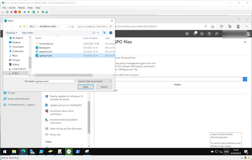The width and height of the screenshot is (252, 160).
Task: Click the last VM toolbar share icon
Action: point(47,12)
